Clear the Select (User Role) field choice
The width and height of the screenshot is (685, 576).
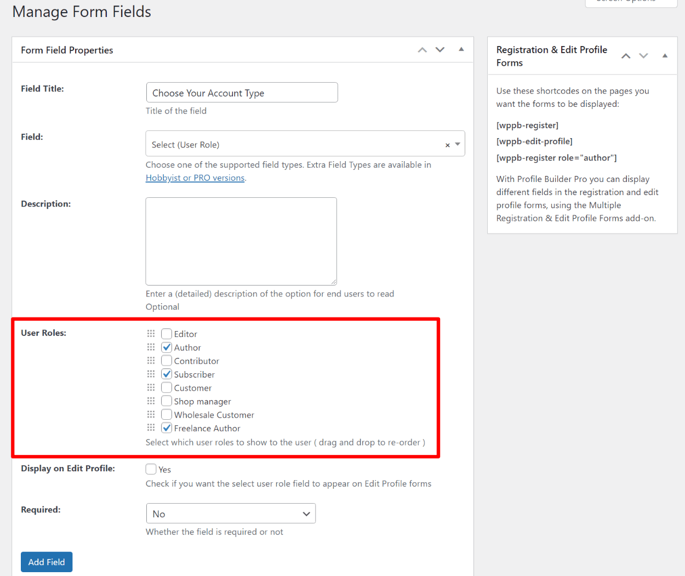[447, 145]
